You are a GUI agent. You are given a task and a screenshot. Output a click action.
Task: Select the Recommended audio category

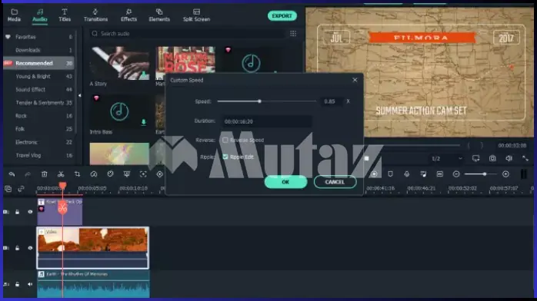tap(38, 63)
